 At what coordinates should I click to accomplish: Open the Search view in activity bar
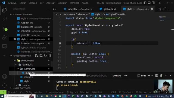[x=4, y=19]
